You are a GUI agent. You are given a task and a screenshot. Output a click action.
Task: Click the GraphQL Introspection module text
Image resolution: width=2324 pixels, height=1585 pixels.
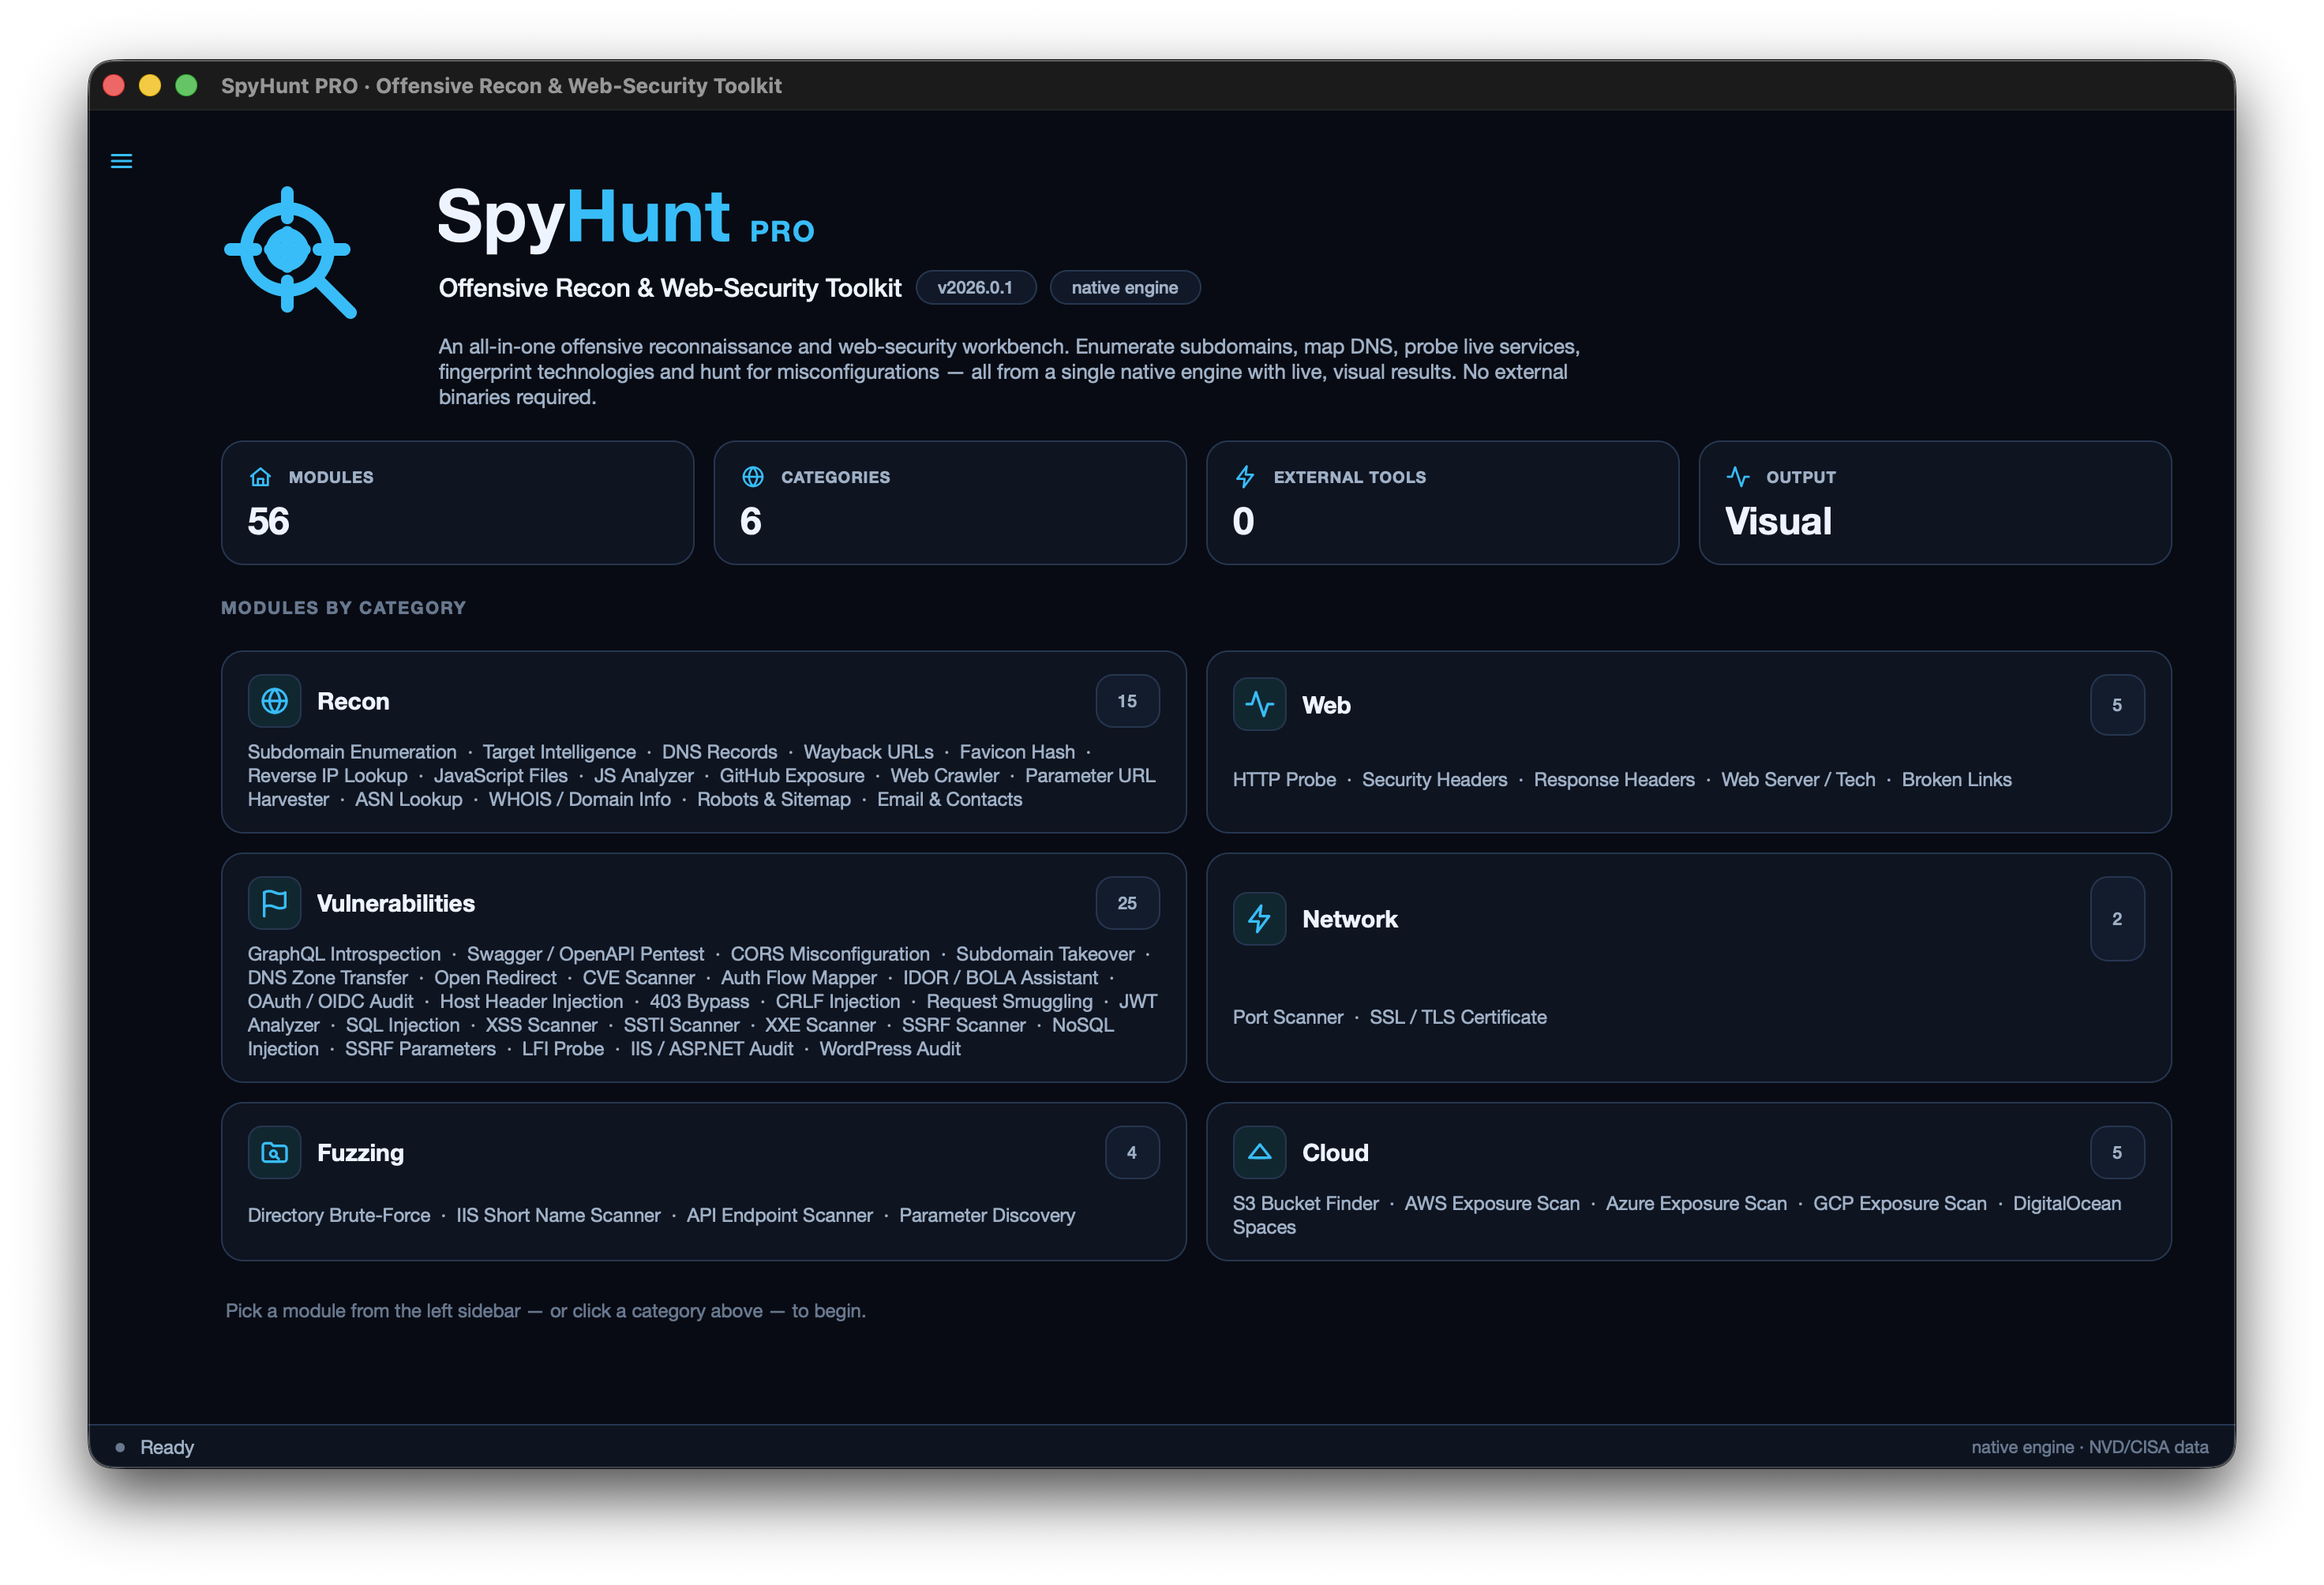click(344, 954)
